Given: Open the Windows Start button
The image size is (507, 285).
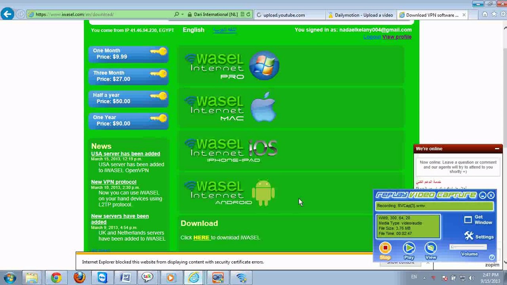Looking at the screenshot, I should click(10, 277).
